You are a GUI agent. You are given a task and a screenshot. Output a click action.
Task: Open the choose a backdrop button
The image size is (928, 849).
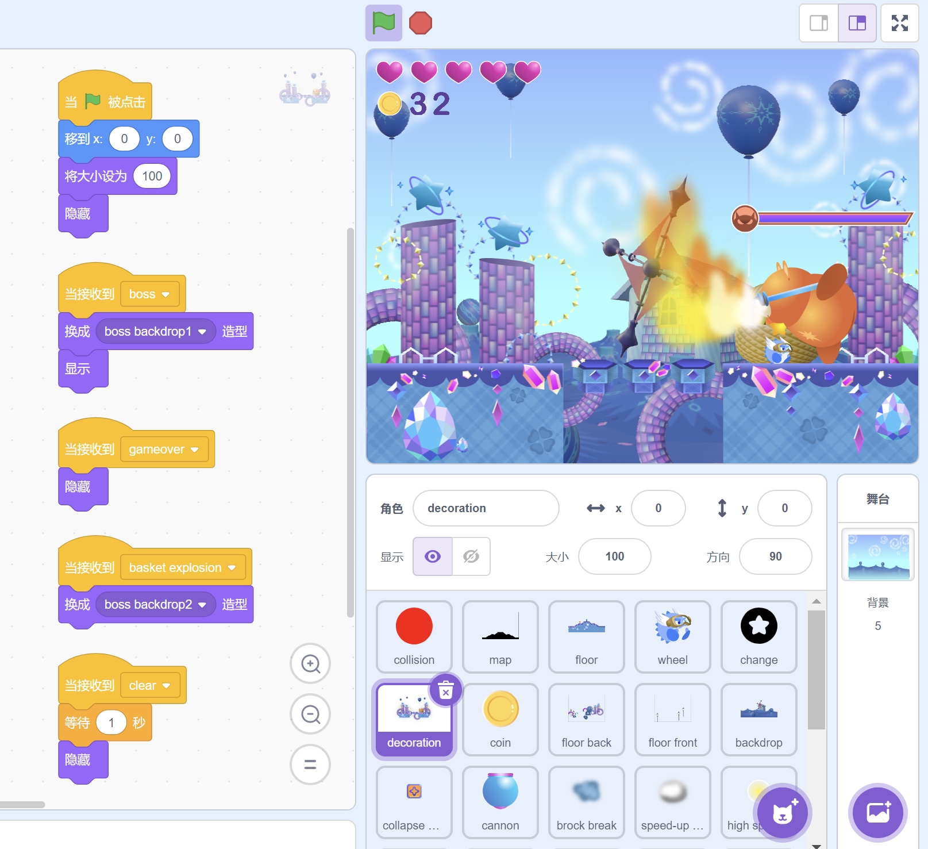click(x=877, y=813)
